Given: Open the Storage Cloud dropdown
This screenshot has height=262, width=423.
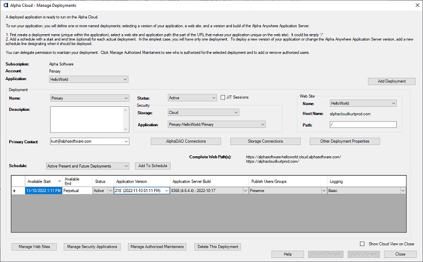Looking at the screenshot, I should pos(203,113).
